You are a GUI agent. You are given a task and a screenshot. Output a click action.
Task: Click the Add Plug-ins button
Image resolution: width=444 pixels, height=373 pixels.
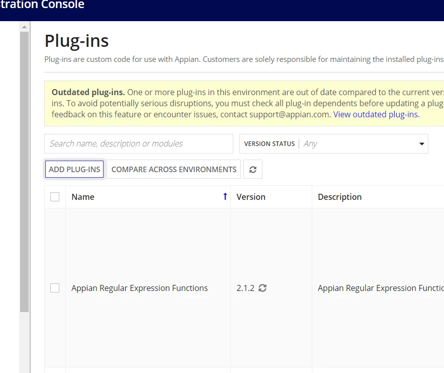[x=74, y=169]
